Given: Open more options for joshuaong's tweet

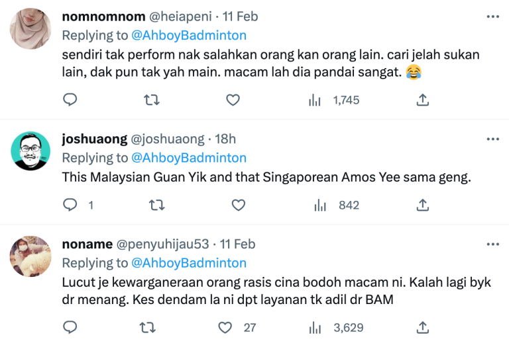Looking at the screenshot, I should tap(493, 139).
